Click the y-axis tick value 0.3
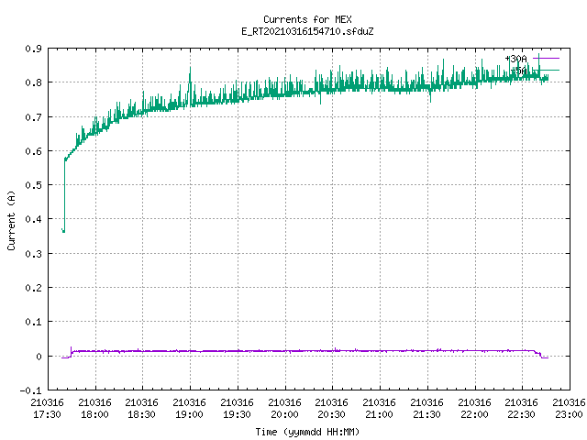This screenshot has width=587, height=440. click(x=34, y=254)
